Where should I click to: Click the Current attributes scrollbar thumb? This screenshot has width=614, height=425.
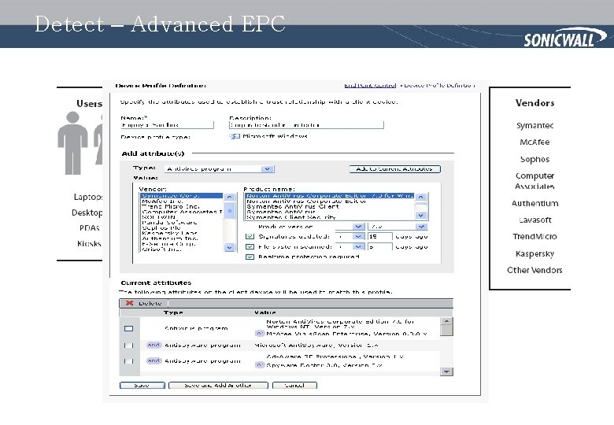[x=447, y=331]
